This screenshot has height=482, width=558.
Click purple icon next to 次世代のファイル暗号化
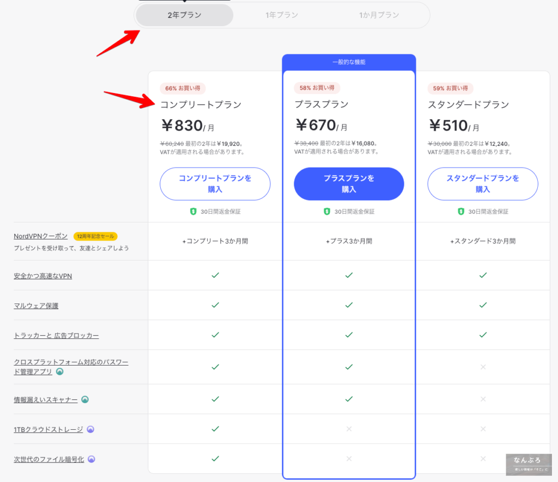coord(92,459)
